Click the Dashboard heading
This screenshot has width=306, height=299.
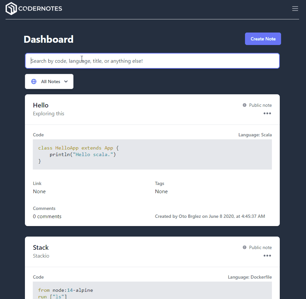(x=49, y=39)
